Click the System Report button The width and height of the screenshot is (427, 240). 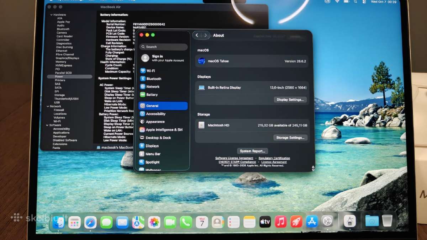(252, 151)
